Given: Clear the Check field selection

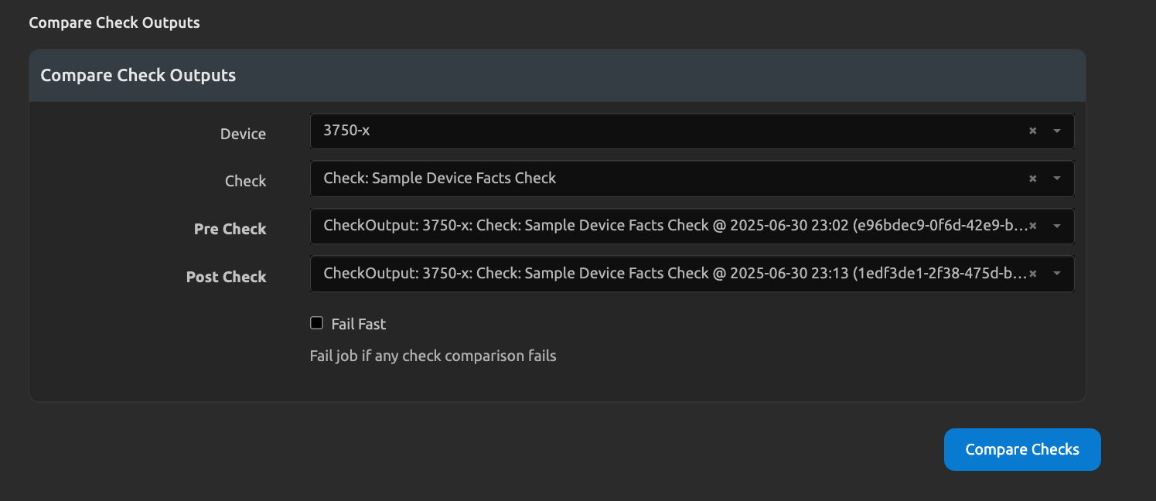Looking at the screenshot, I should (x=1032, y=179).
